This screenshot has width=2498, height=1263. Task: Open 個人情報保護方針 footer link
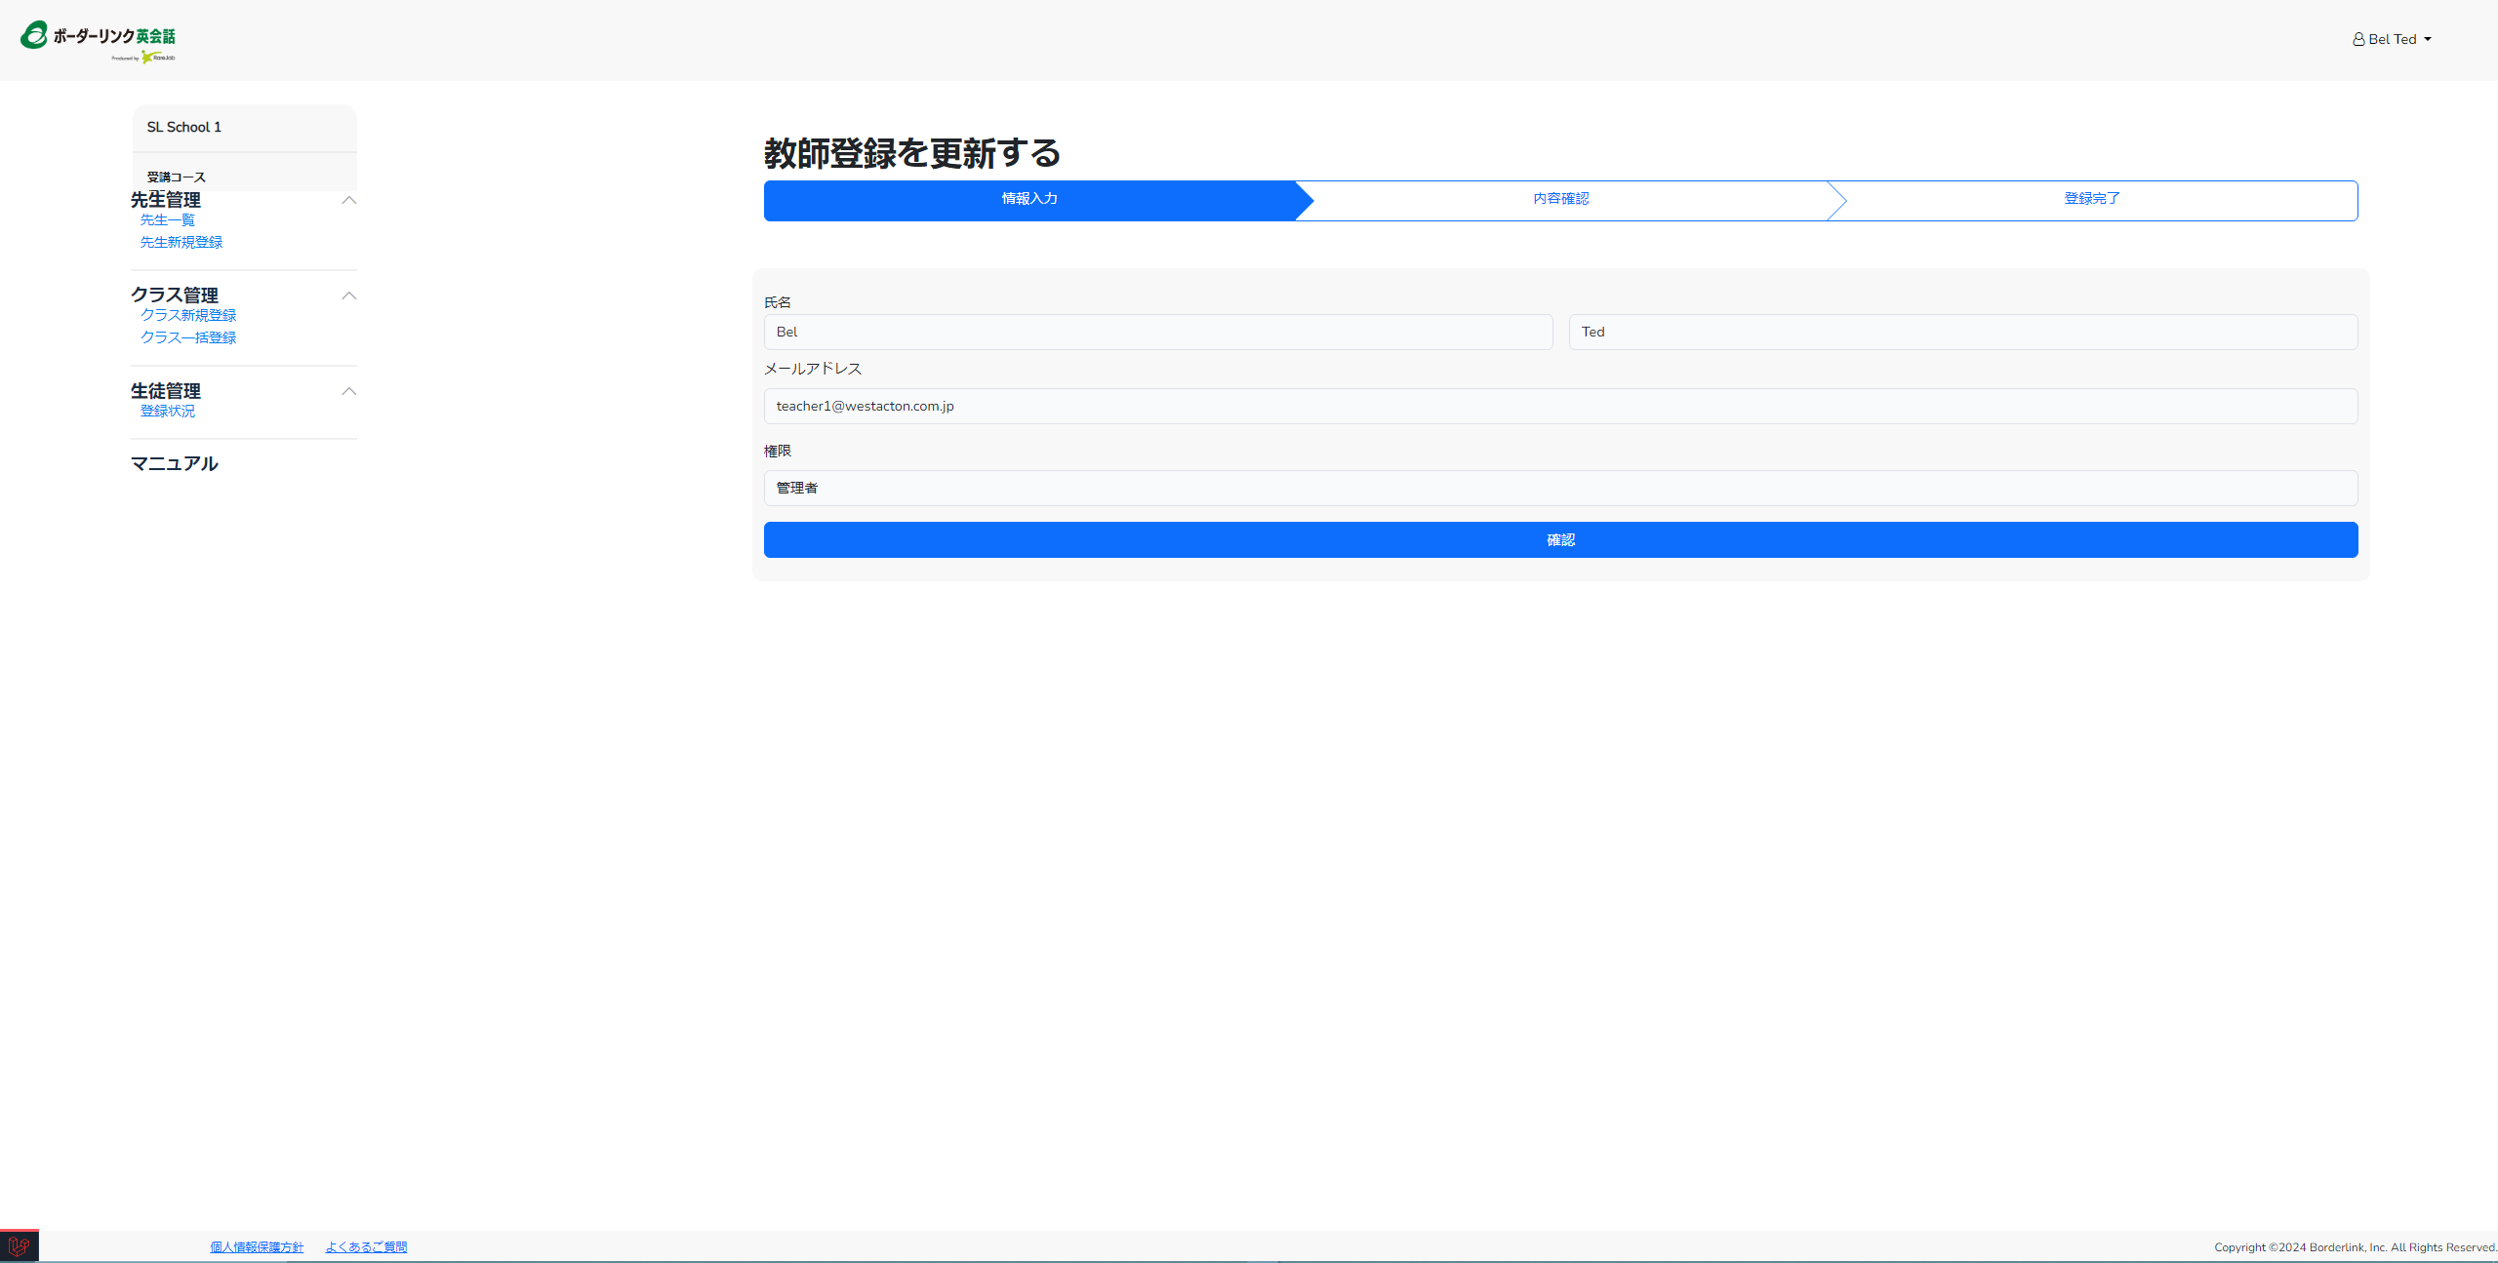257,1247
